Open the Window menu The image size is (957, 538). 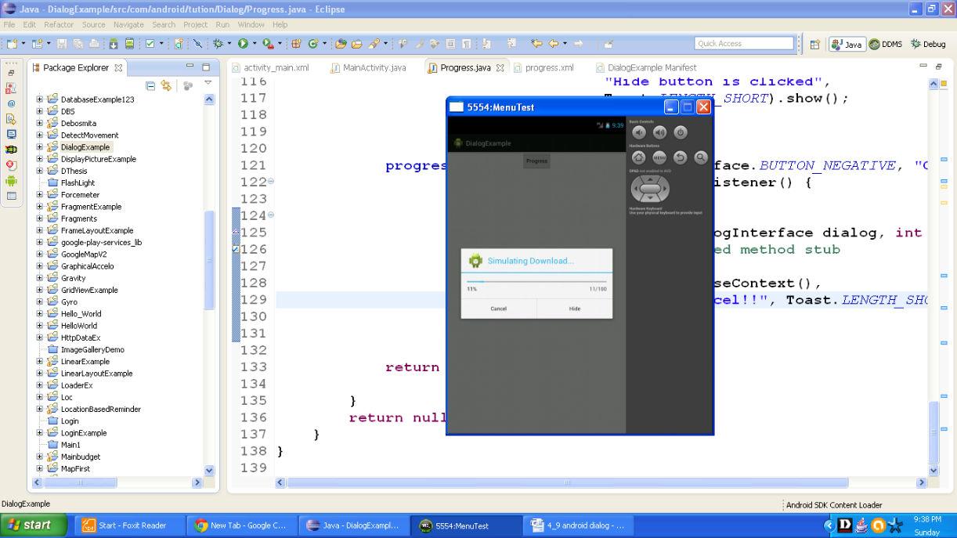pos(251,24)
